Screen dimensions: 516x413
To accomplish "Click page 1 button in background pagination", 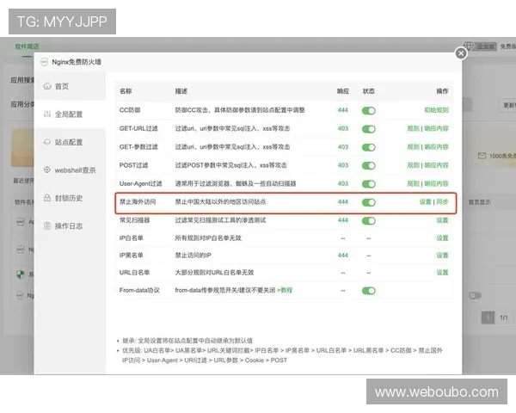I will pos(488,317).
